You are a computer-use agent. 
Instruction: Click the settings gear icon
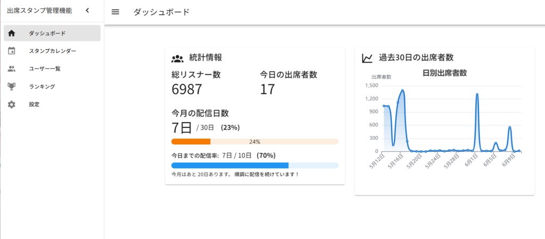[x=12, y=104]
